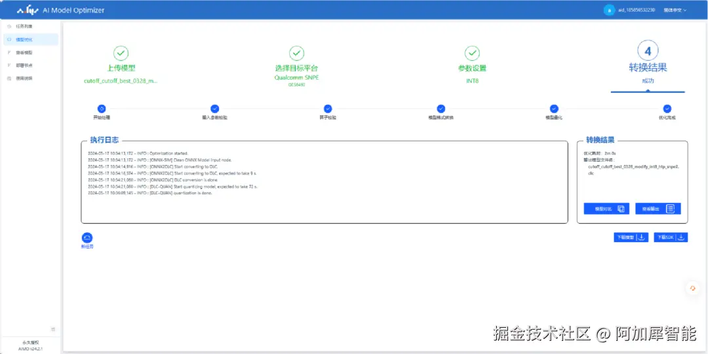Click the 下载模型 button

(x=631, y=238)
